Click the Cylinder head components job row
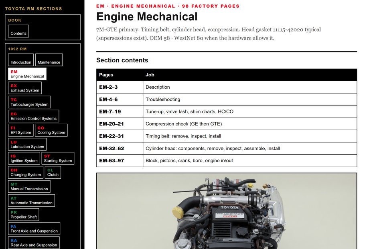Viewport: 369px width, 249px height. click(x=250, y=148)
